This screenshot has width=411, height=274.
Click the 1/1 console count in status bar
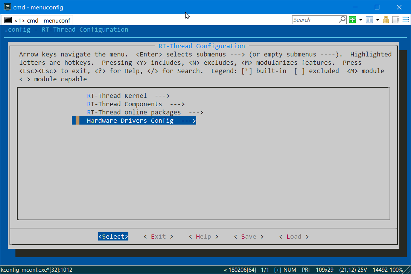pyautogui.click(x=265, y=270)
